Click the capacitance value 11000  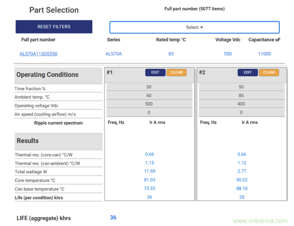click(x=264, y=54)
